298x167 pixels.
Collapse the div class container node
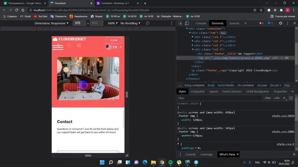187,29
